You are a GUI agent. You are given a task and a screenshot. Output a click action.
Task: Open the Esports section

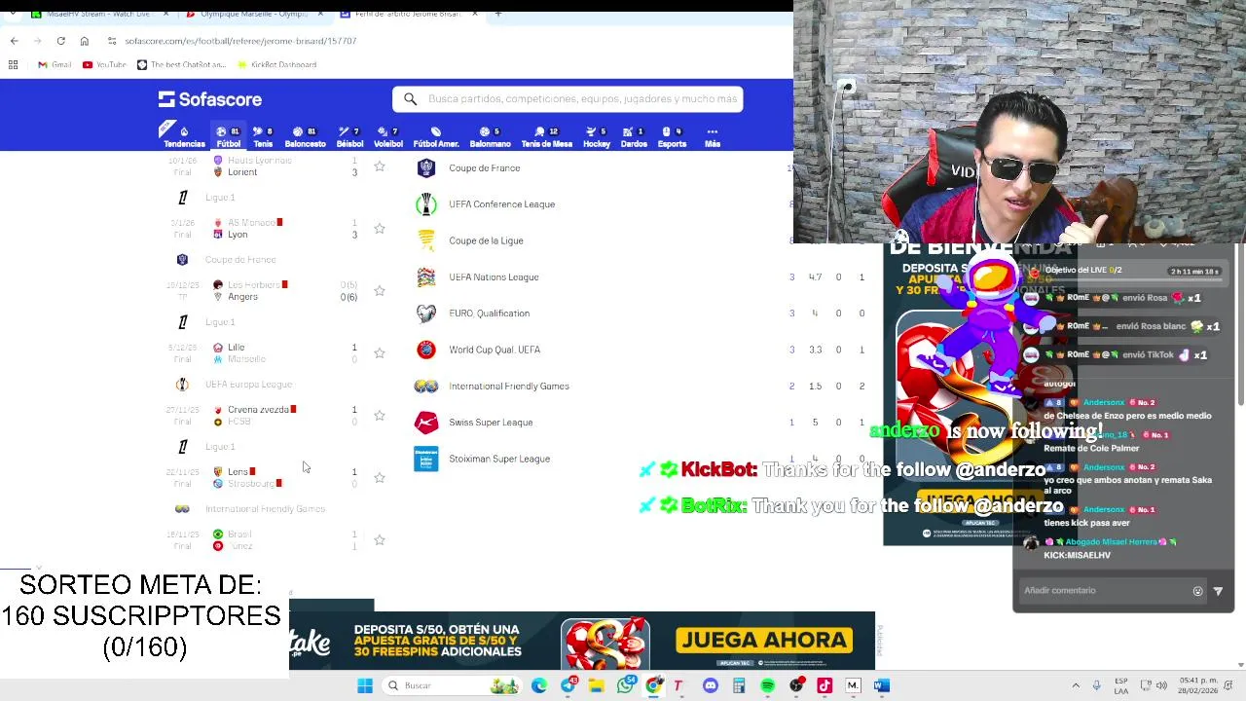tap(672, 137)
